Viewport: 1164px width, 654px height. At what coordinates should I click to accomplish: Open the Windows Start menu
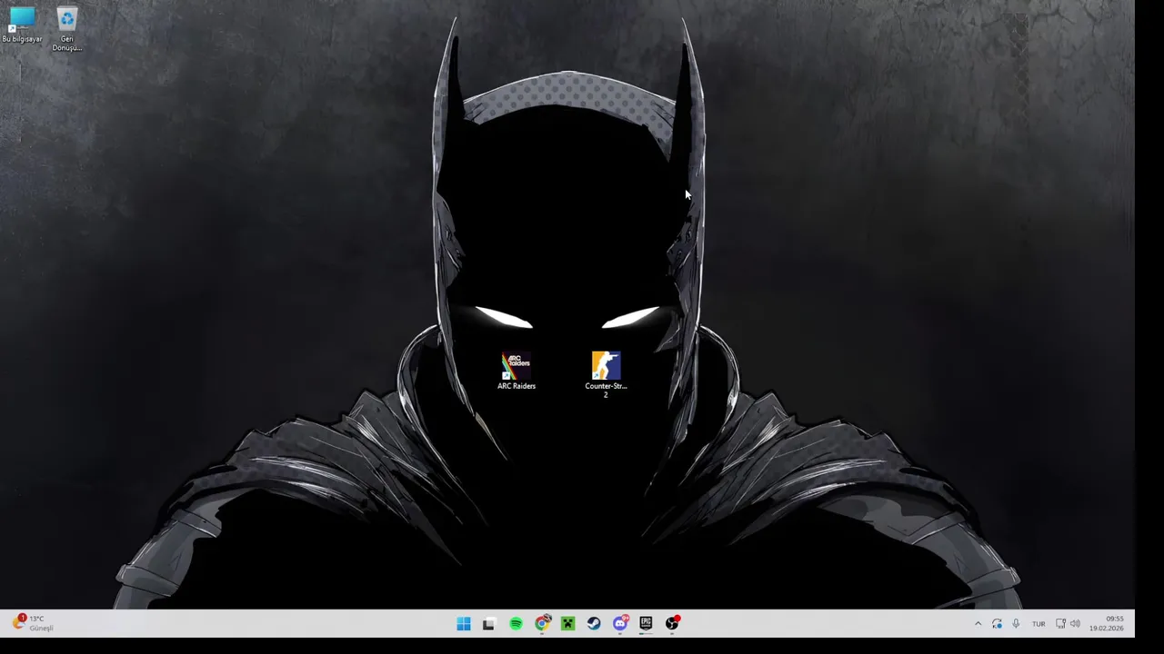[x=464, y=623]
